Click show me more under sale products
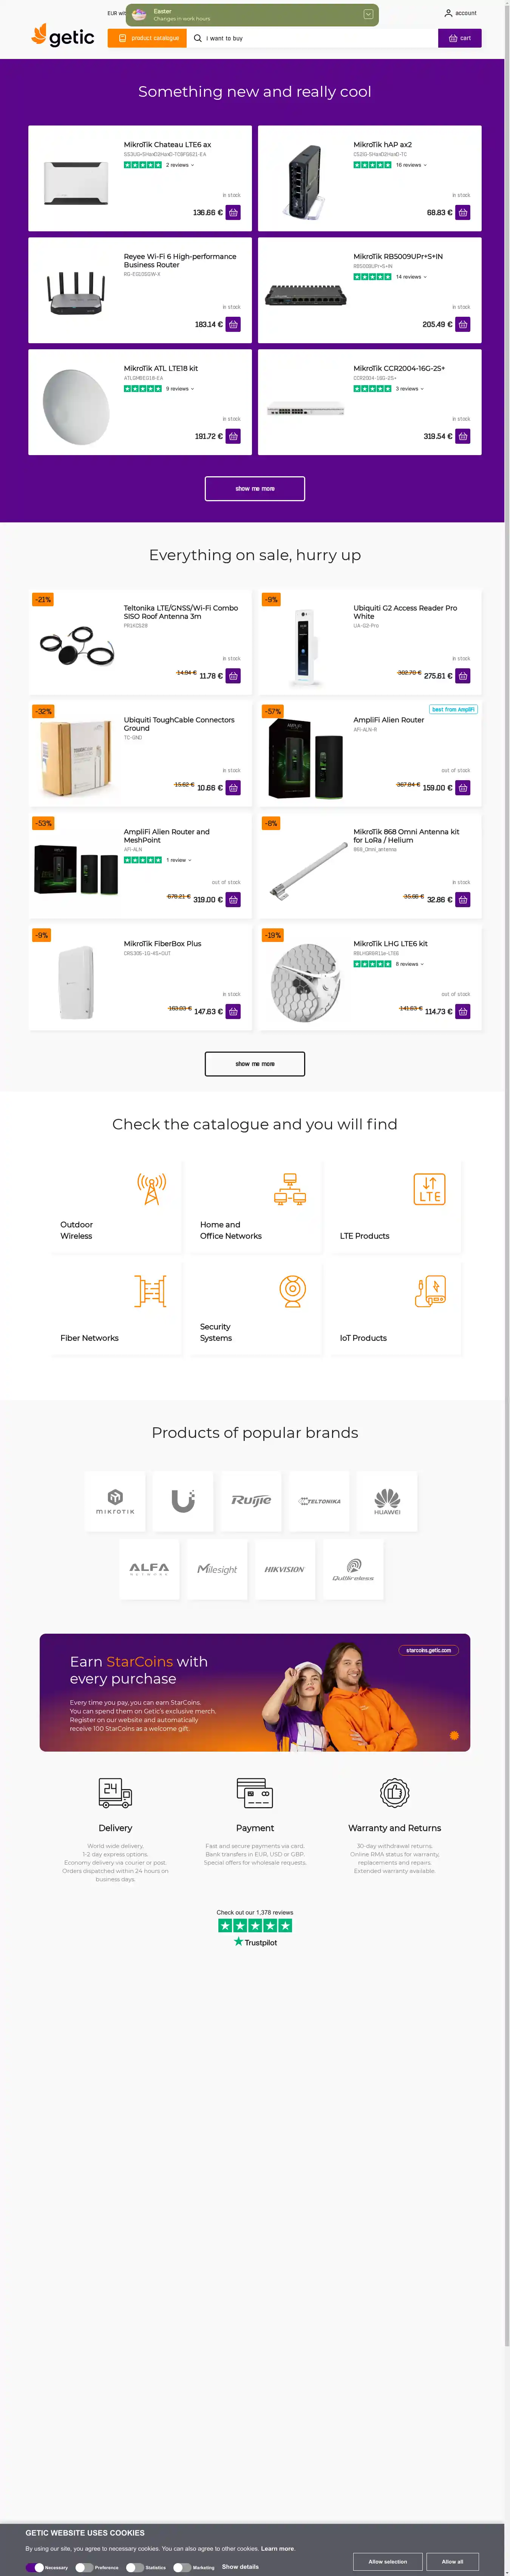Screen dimensions: 510x2576 [x=255, y=1063]
